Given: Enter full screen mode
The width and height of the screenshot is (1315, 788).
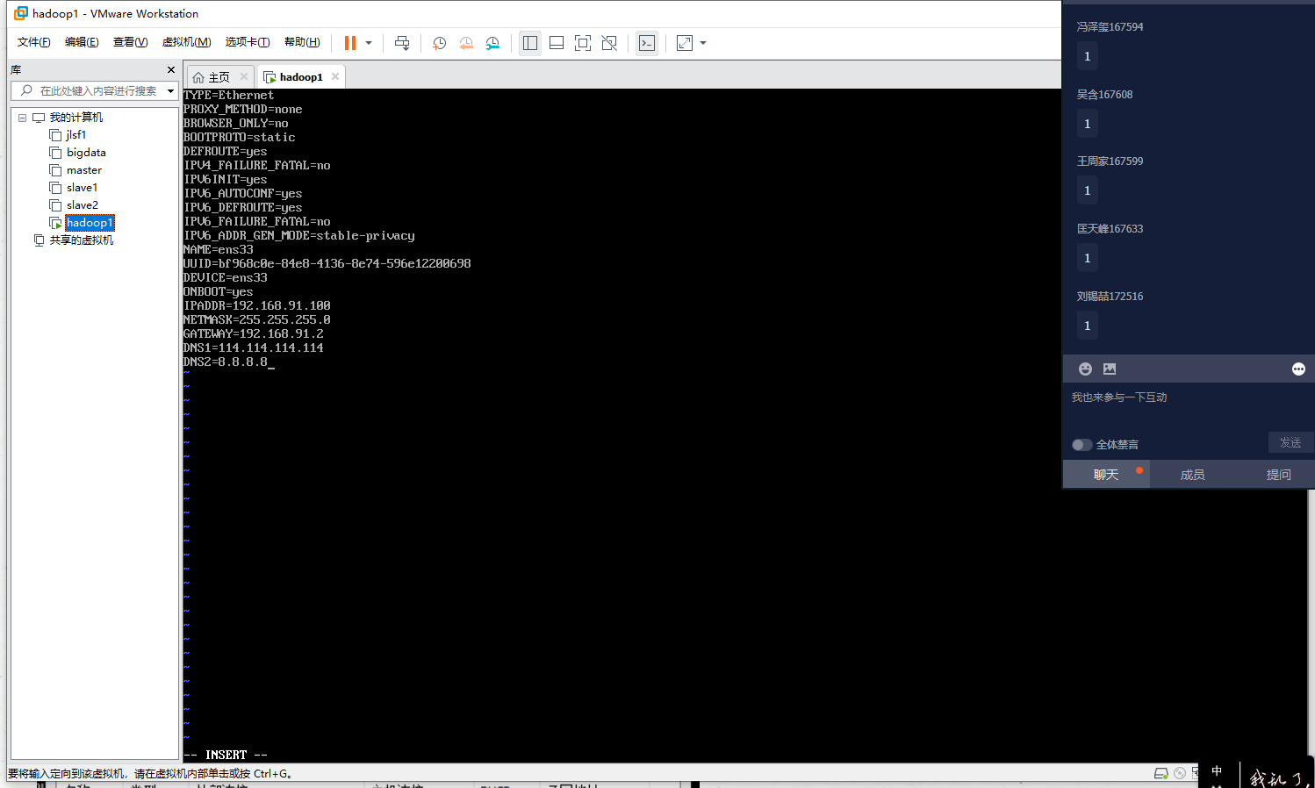Looking at the screenshot, I should coord(583,43).
